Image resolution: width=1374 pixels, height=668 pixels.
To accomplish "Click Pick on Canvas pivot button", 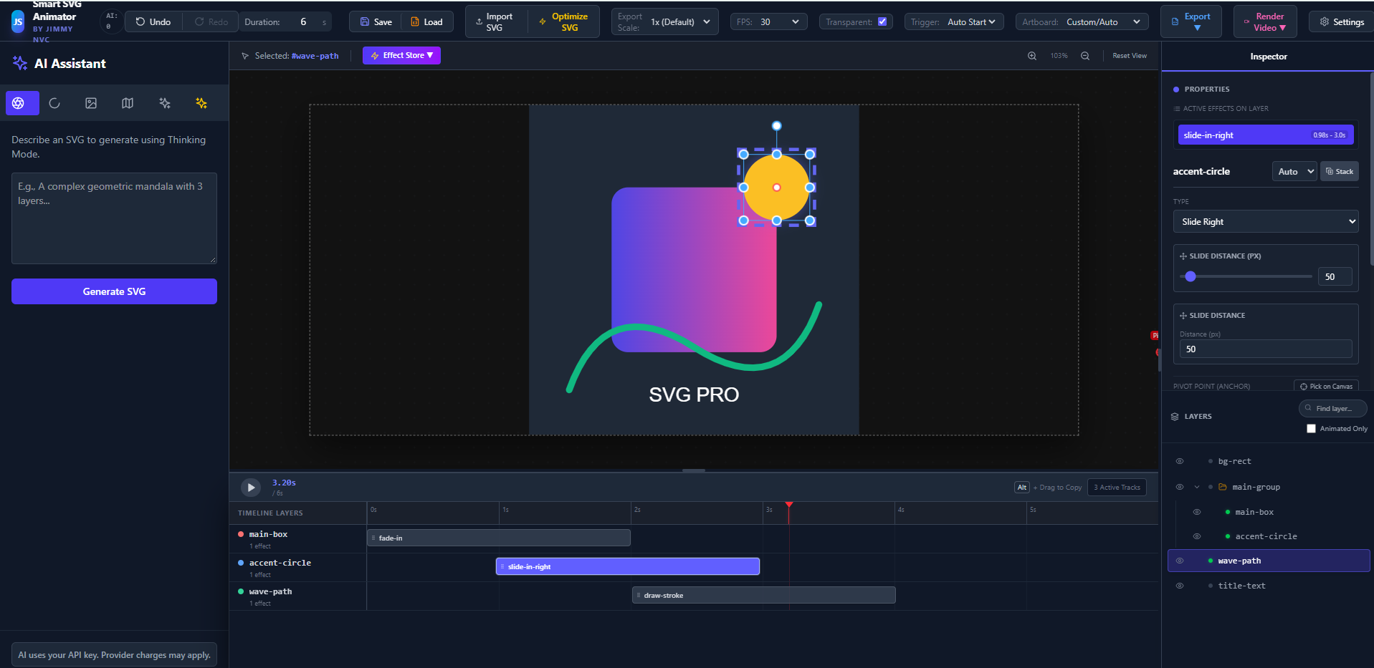I will coord(1326,387).
